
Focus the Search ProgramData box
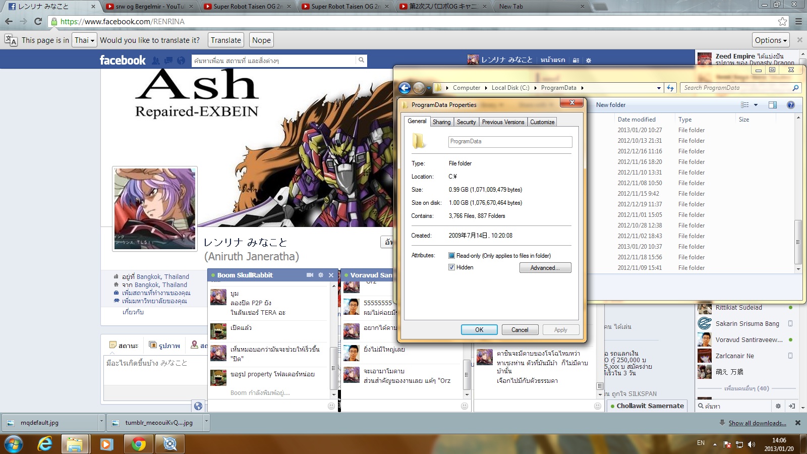[741, 88]
